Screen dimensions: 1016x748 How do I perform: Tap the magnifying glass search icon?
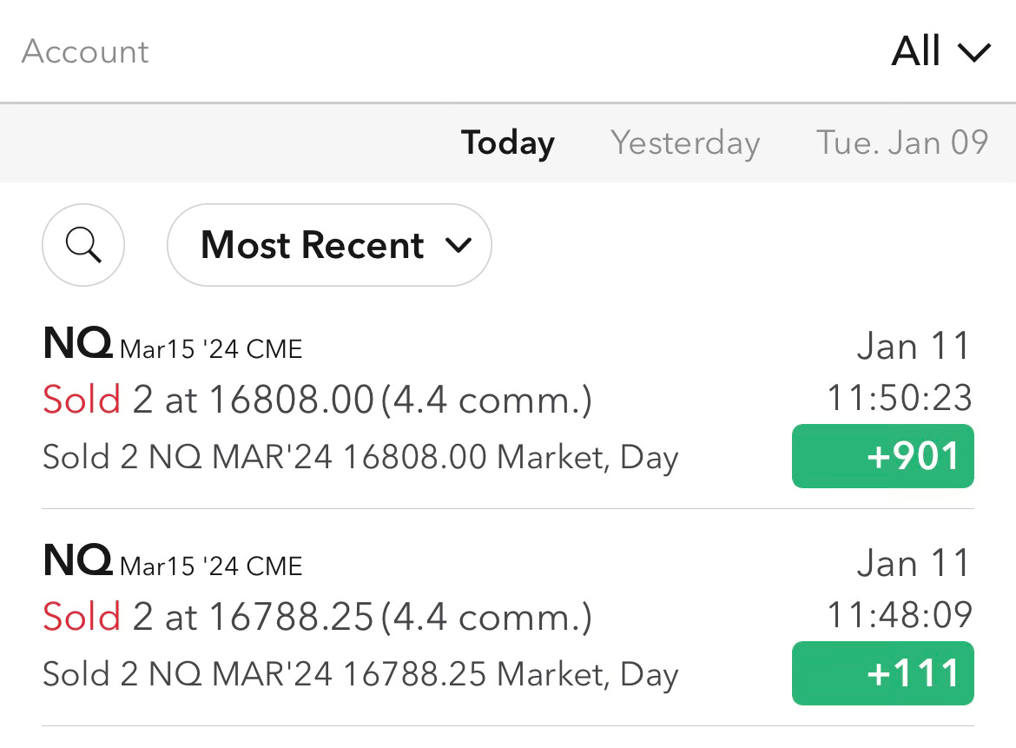83,245
